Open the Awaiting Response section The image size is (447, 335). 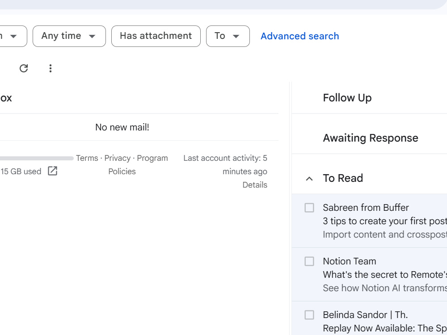[x=371, y=138]
